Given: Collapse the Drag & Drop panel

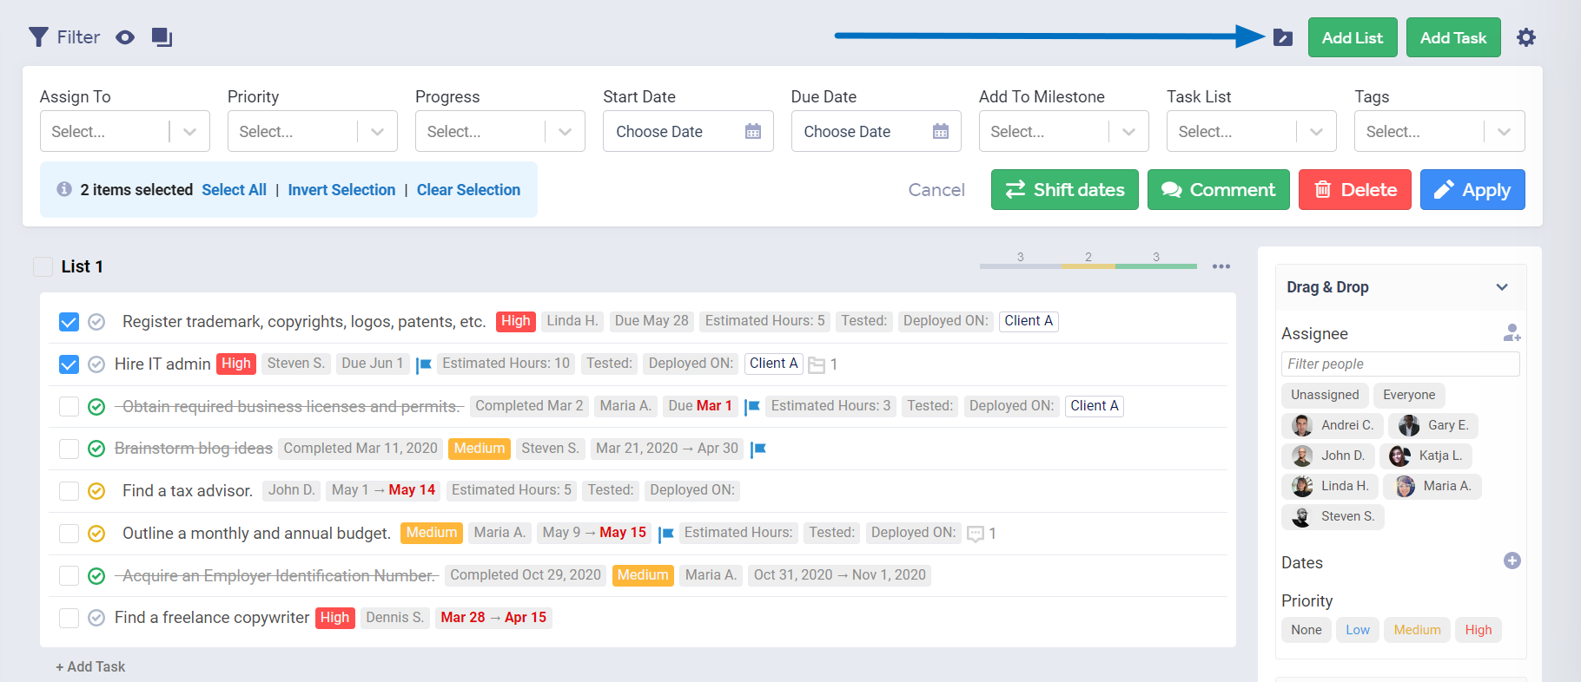Looking at the screenshot, I should click(x=1501, y=287).
